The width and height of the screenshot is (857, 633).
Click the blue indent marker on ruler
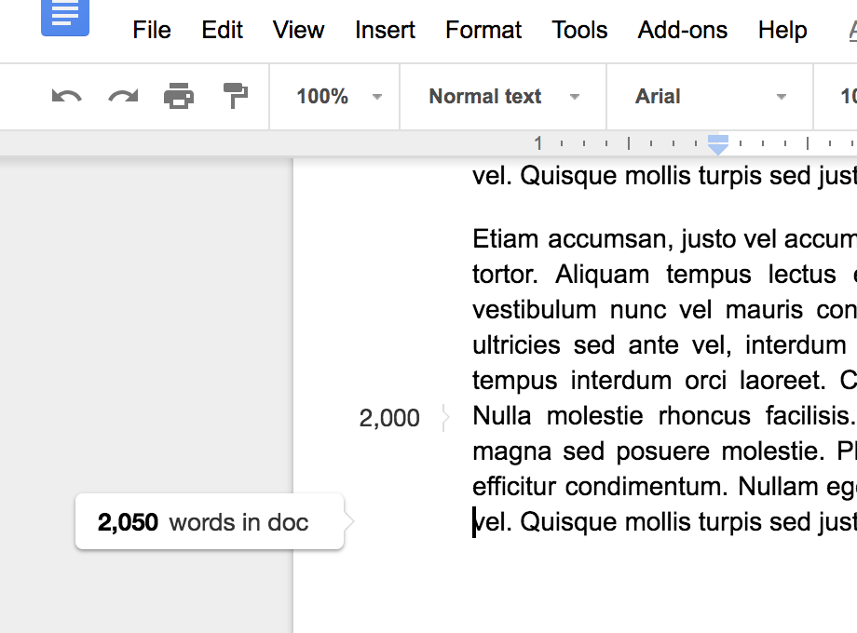[717, 144]
